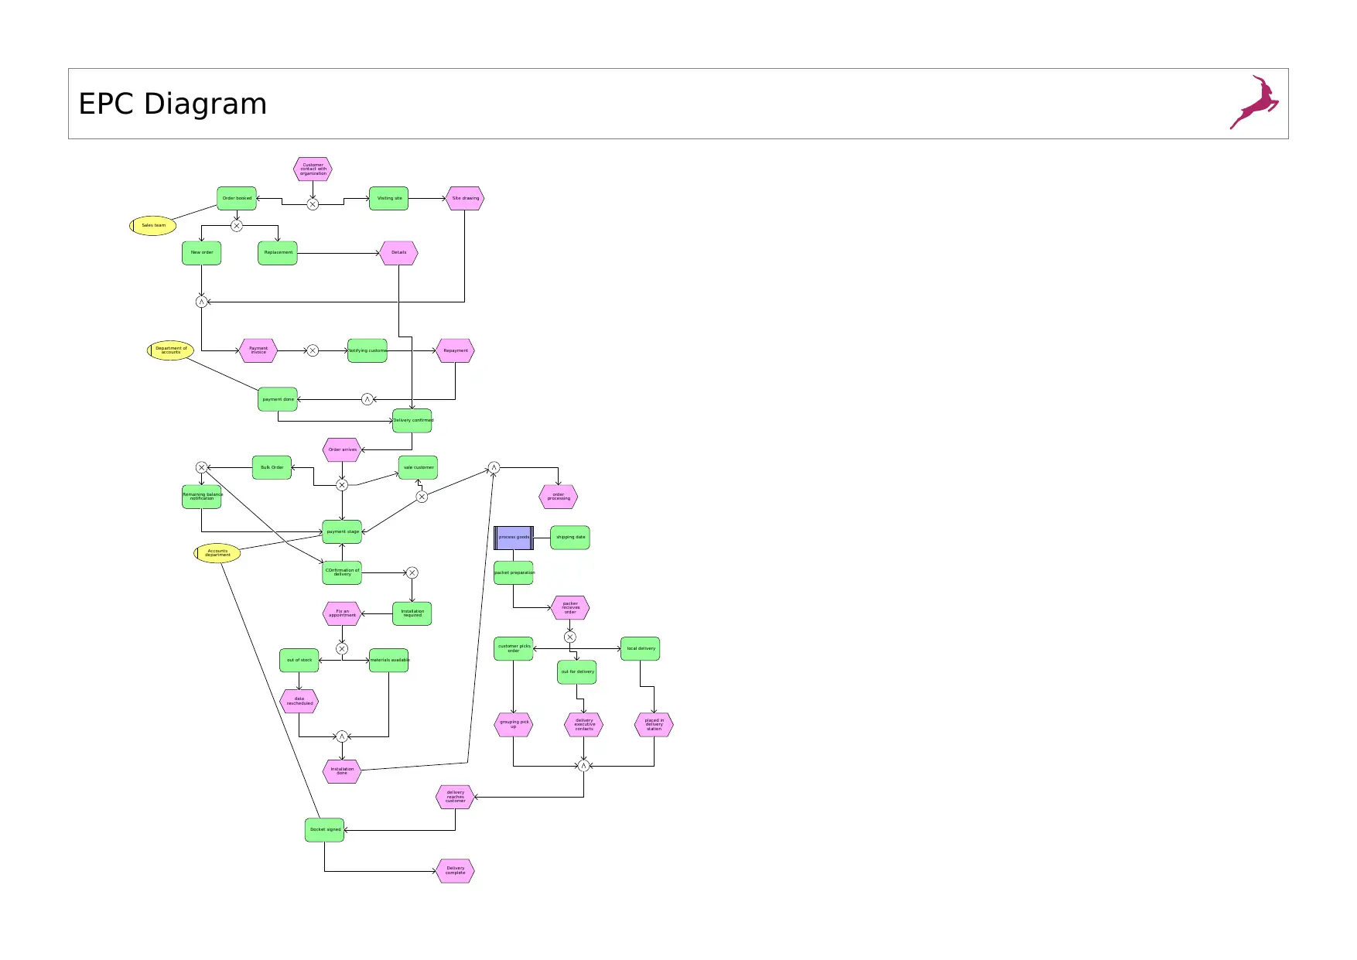Click the XOR connector below packer recieves order

point(570,637)
